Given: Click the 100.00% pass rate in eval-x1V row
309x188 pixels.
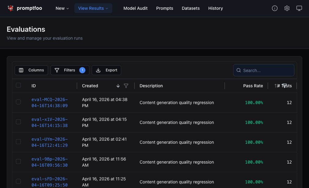Looking at the screenshot, I should [254, 122].
